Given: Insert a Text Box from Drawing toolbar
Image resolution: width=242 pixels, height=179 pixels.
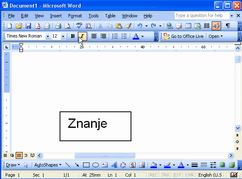Looking at the screenshot, I should coord(105,165).
